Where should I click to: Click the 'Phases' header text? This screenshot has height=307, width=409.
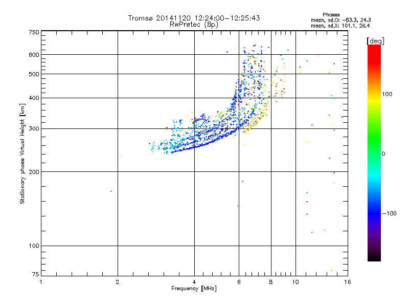click(x=331, y=15)
